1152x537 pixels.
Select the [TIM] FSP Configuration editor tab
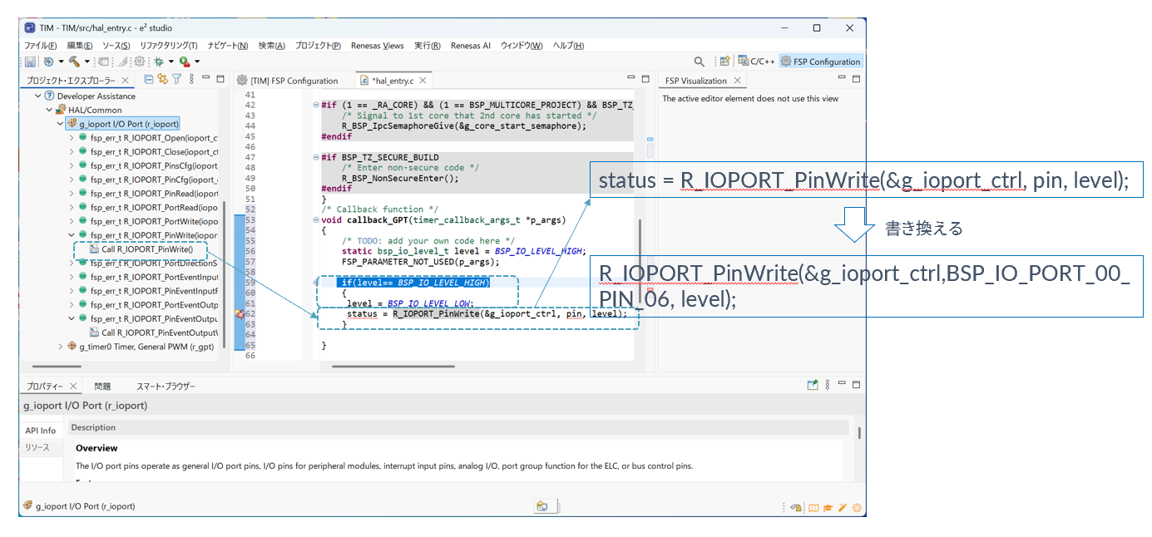pos(288,81)
